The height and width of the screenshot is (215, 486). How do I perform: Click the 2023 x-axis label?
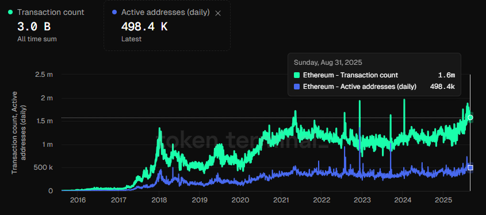coord(362,200)
